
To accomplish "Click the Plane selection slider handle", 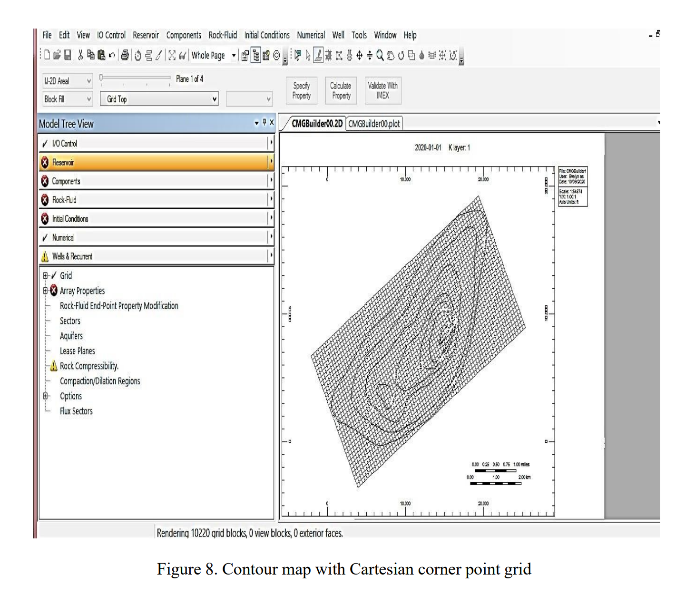I will (101, 78).
